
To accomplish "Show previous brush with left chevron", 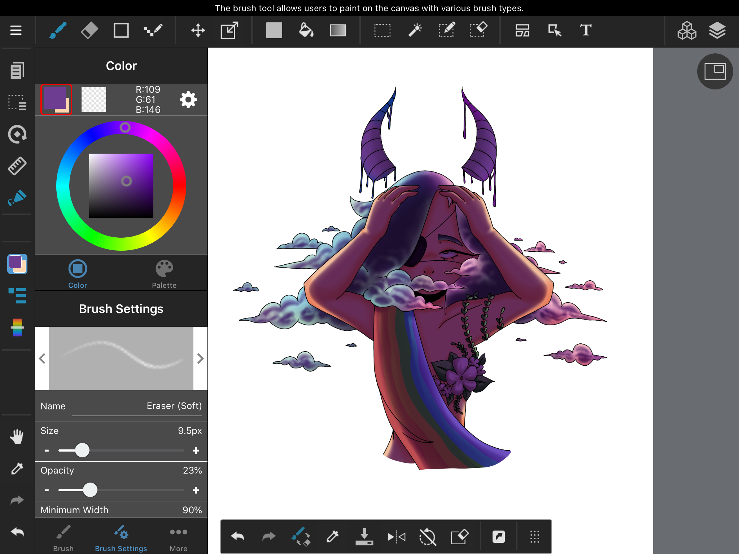I will 42,359.
